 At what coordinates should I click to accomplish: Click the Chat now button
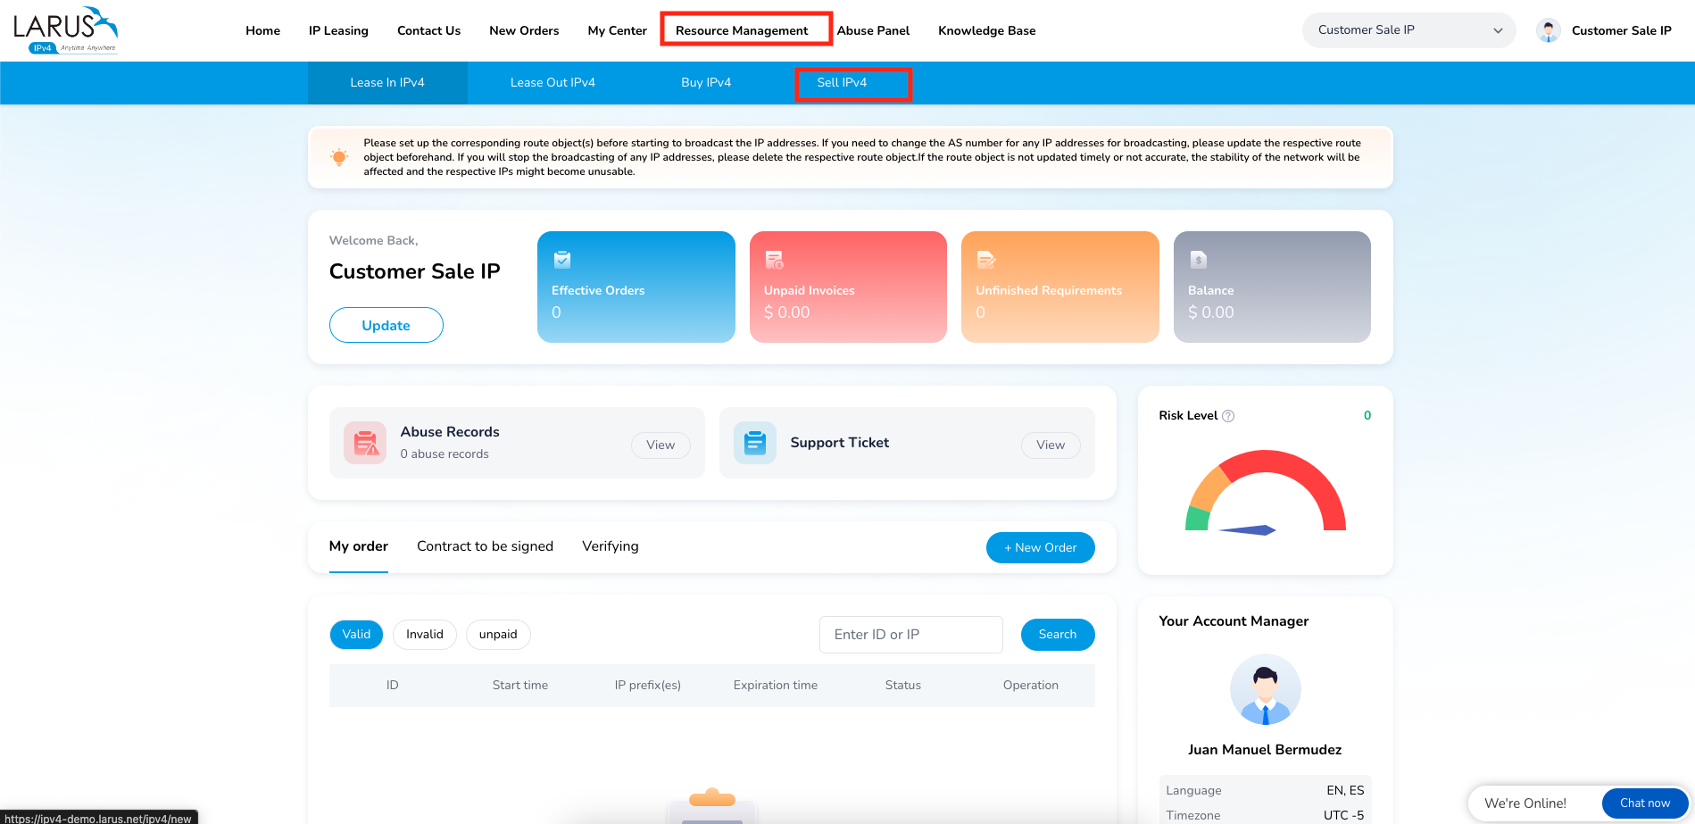tap(1645, 803)
